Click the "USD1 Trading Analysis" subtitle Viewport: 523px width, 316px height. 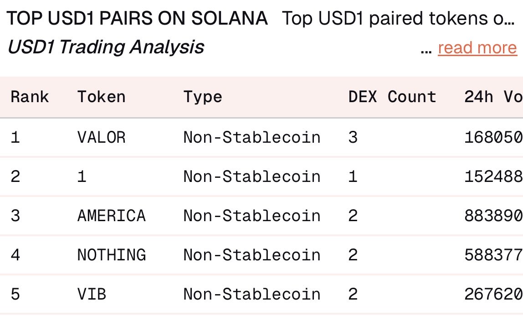tap(106, 47)
